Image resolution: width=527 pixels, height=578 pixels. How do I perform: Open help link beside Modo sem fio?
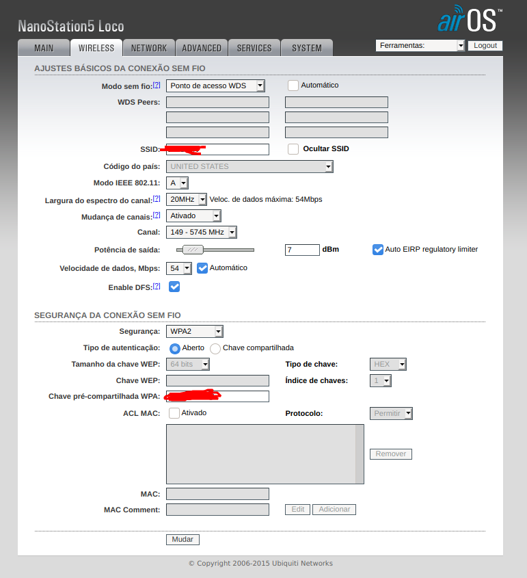click(157, 85)
